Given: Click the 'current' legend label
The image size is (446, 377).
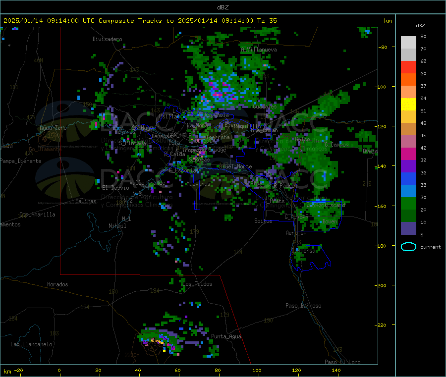Looking at the screenshot, I should click(x=430, y=247).
